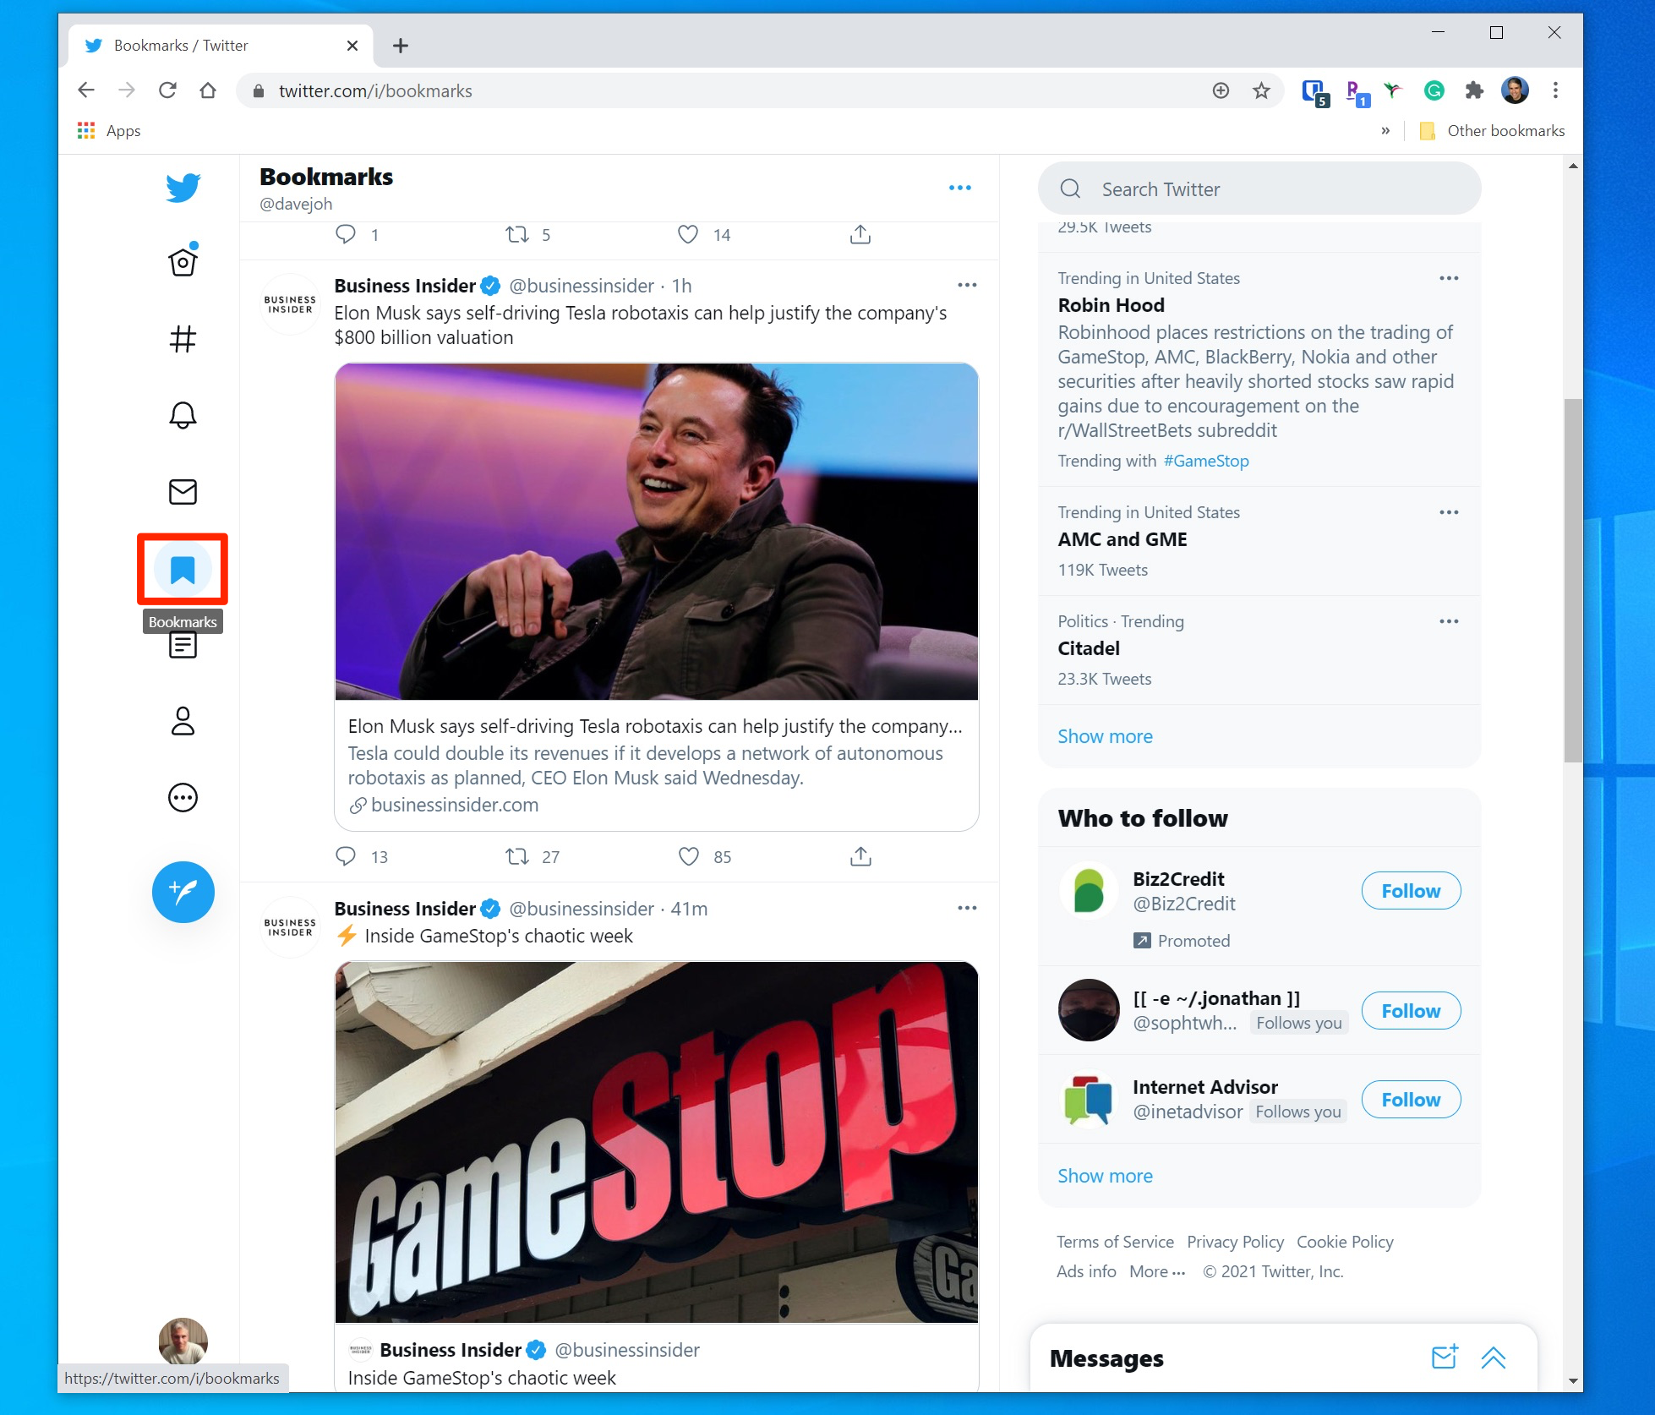The width and height of the screenshot is (1655, 1415).
Task: Open Other bookmarks folder
Action: coord(1493,131)
